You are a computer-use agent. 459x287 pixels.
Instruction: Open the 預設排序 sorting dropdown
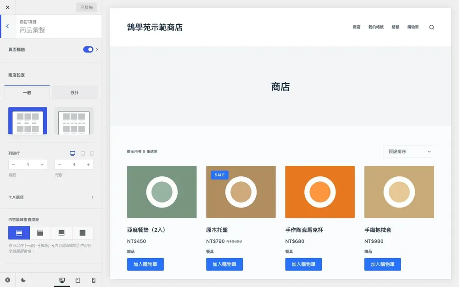pyautogui.click(x=409, y=152)
